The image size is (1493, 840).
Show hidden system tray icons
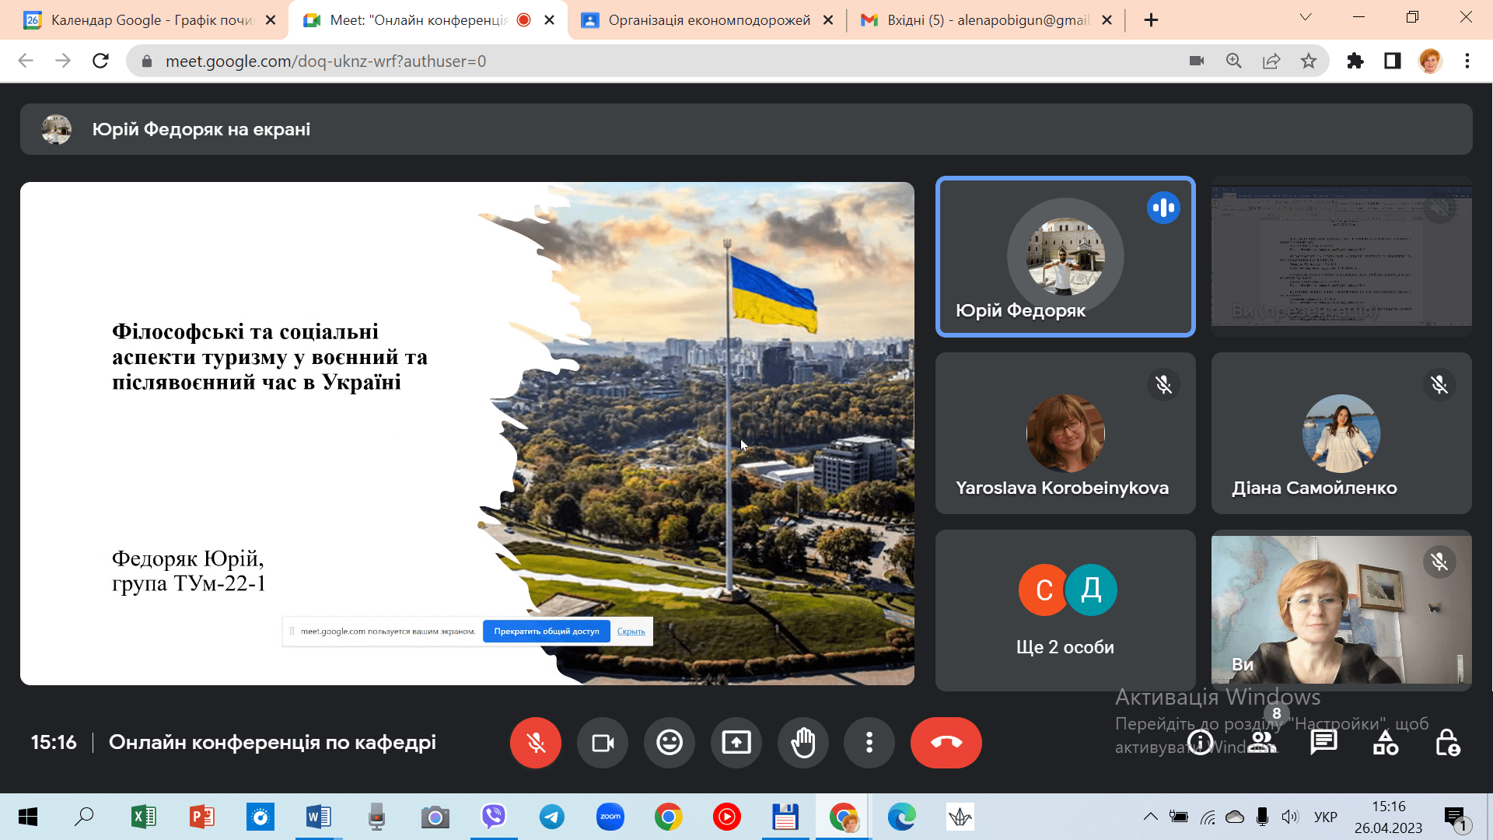(1150, 817)
